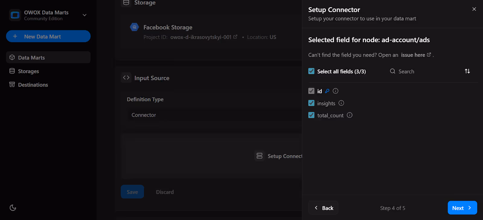This screenshot has width=483, height=220.
Task: Open Data Marts in the sidebar
Action: (x=48, y=57)
